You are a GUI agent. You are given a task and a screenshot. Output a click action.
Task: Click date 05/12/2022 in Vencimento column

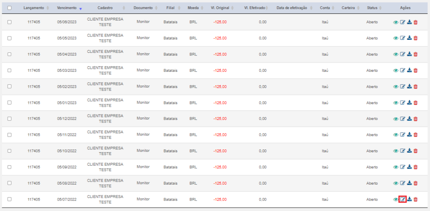point(67,119)
